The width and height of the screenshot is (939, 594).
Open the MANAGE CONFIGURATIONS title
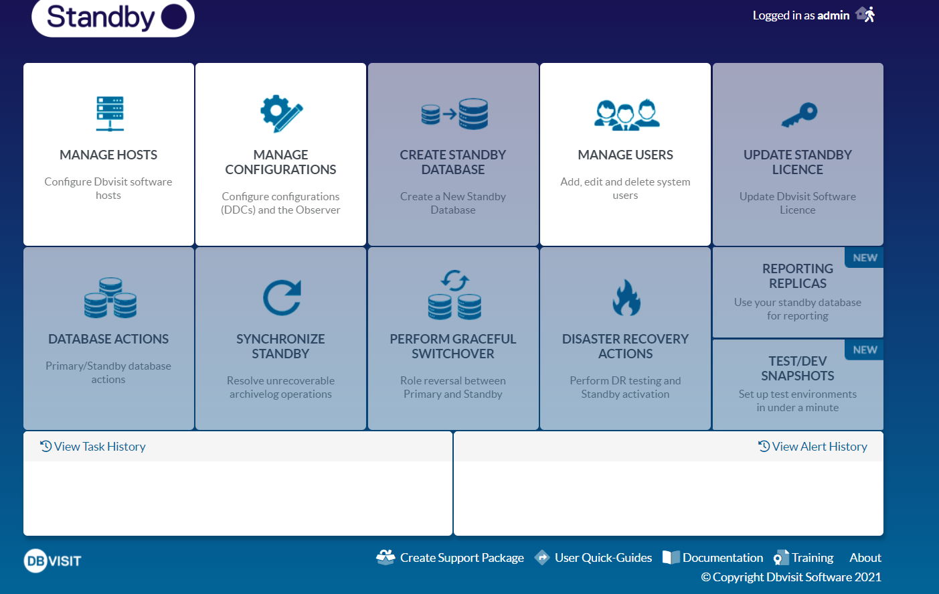280,162
